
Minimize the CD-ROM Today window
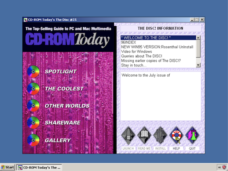click(x=192, y=20)
